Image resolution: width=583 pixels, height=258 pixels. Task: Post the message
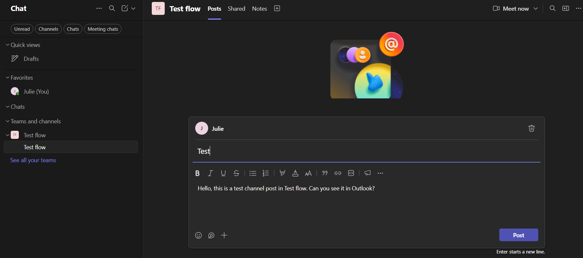[x=519, y=235]
